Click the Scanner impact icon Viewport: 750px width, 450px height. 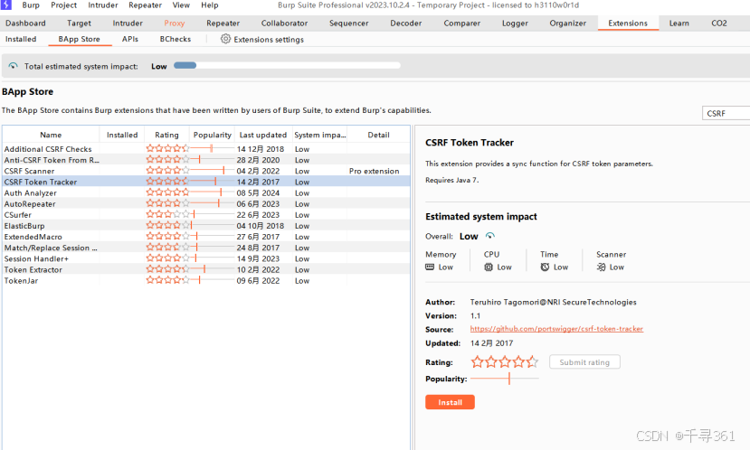click(x=602, y=267)
